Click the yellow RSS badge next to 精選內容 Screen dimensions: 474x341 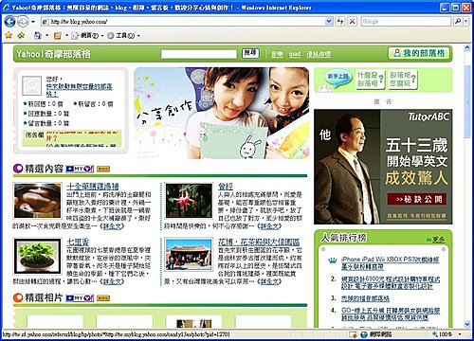(103, 170)
